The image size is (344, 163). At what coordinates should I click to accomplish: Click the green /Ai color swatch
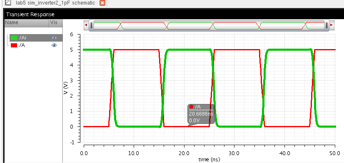14,38
